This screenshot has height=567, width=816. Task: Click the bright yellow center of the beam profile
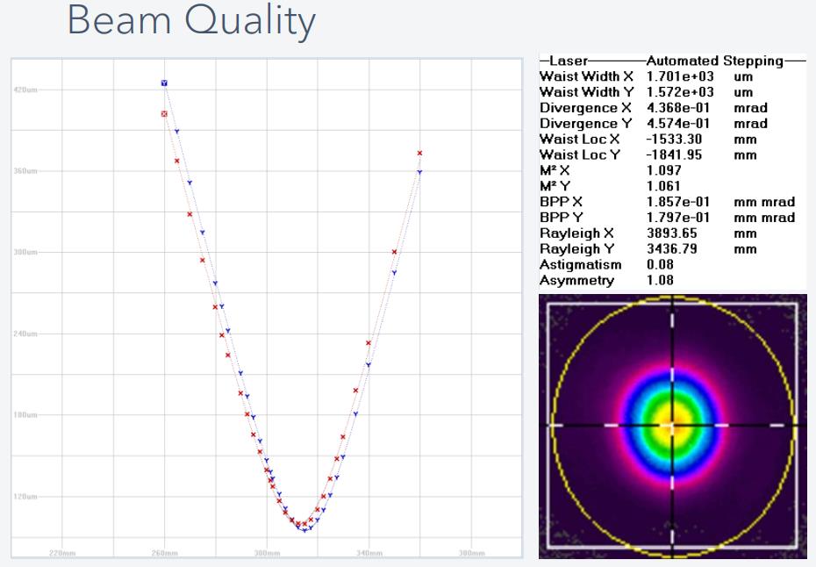coord(672,425)
